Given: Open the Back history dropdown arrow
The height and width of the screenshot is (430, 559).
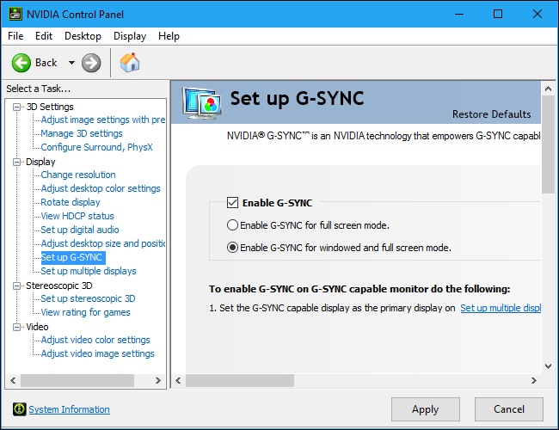Looking at the screenshot, I should point(71,63).
